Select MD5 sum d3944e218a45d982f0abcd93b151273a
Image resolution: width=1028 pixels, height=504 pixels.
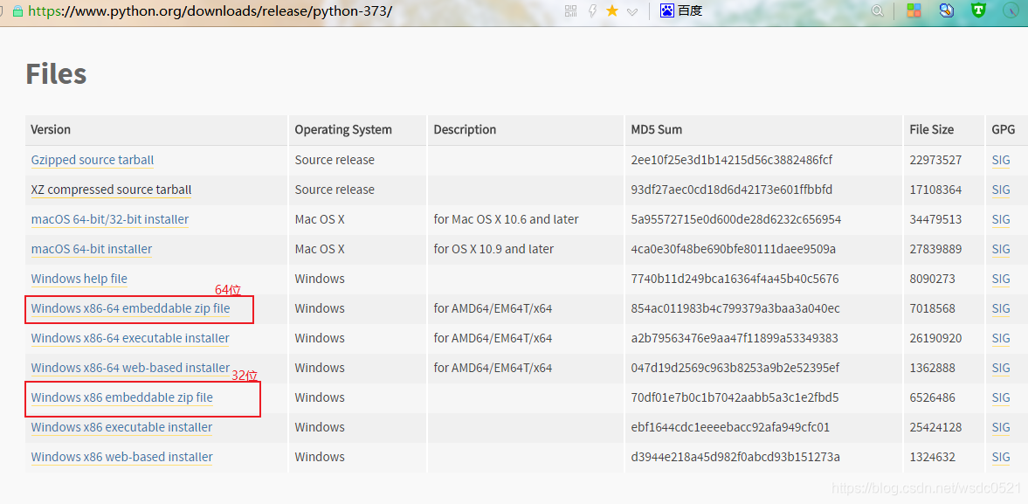point(735,457)
